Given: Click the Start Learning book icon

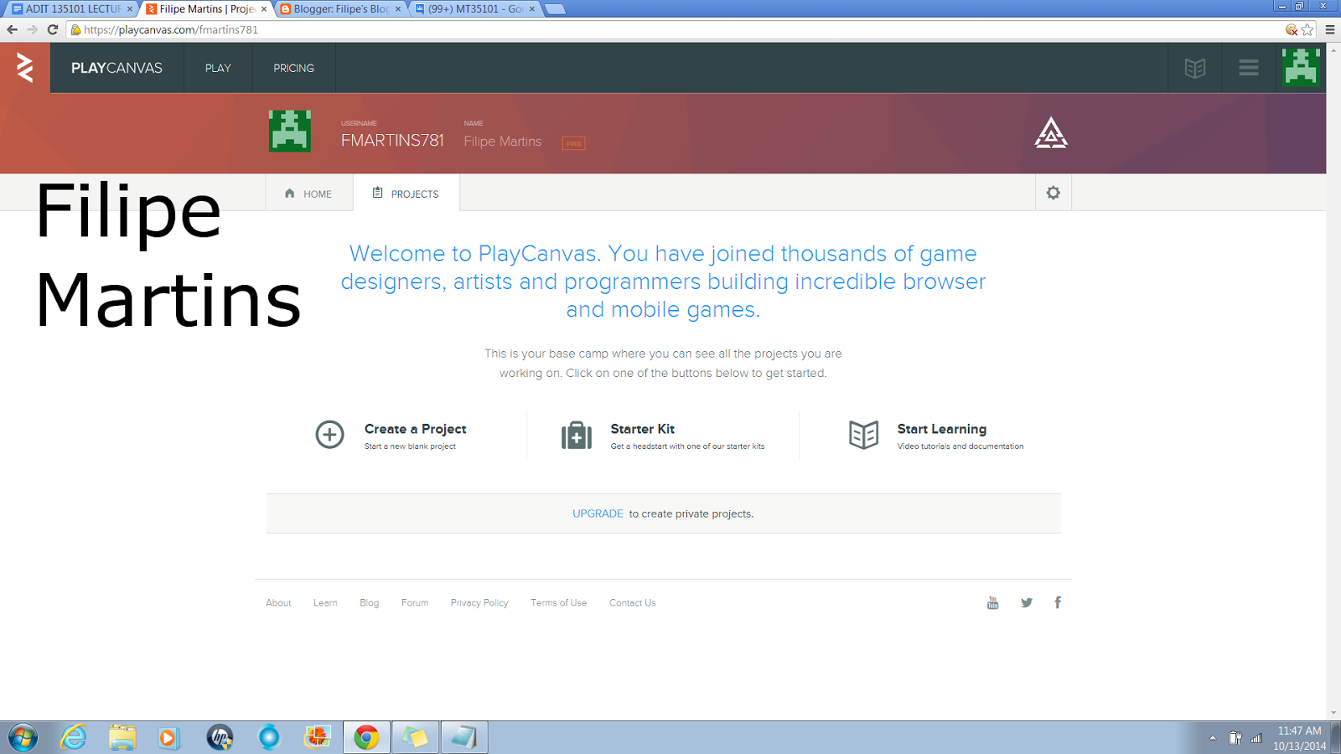Looking at the screenshot, I should [x=863, y=435].
